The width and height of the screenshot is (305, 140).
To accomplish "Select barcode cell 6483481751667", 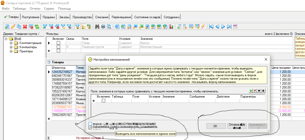I will click(x=62, y=76).
